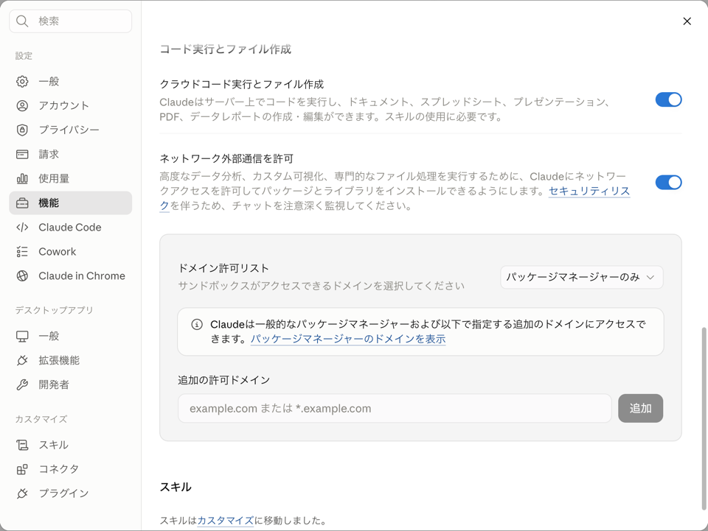Select the 機能 section
The height and width of the screenshot is (531, 708).
[x=71, y=203]
